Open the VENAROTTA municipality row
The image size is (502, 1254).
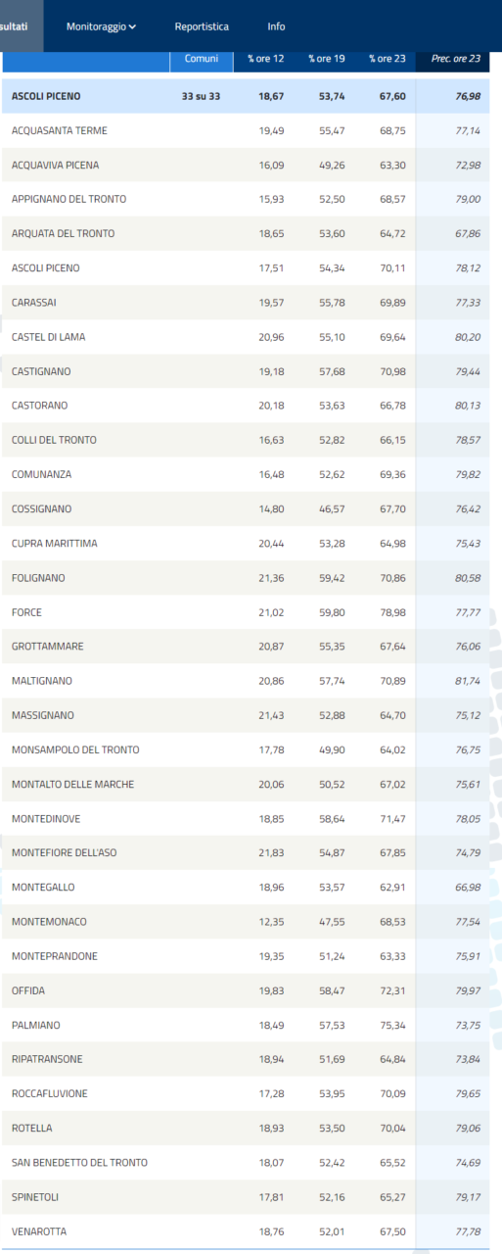pyautogui.click(x=246, y=1230)
